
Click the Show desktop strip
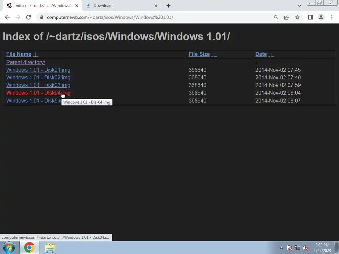tap(337, 247)
